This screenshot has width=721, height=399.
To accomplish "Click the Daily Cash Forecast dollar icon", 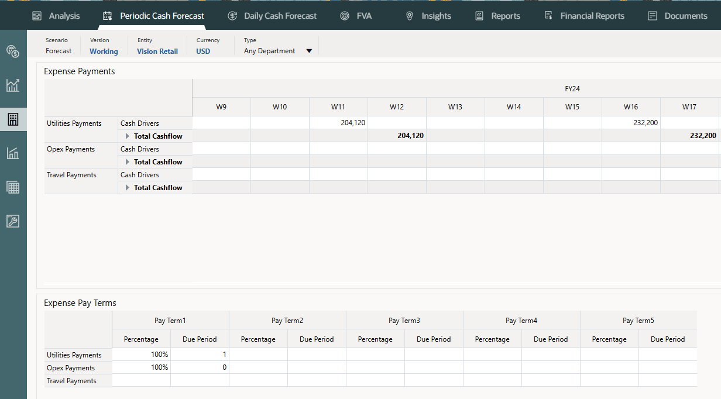I will pos(232,16).
